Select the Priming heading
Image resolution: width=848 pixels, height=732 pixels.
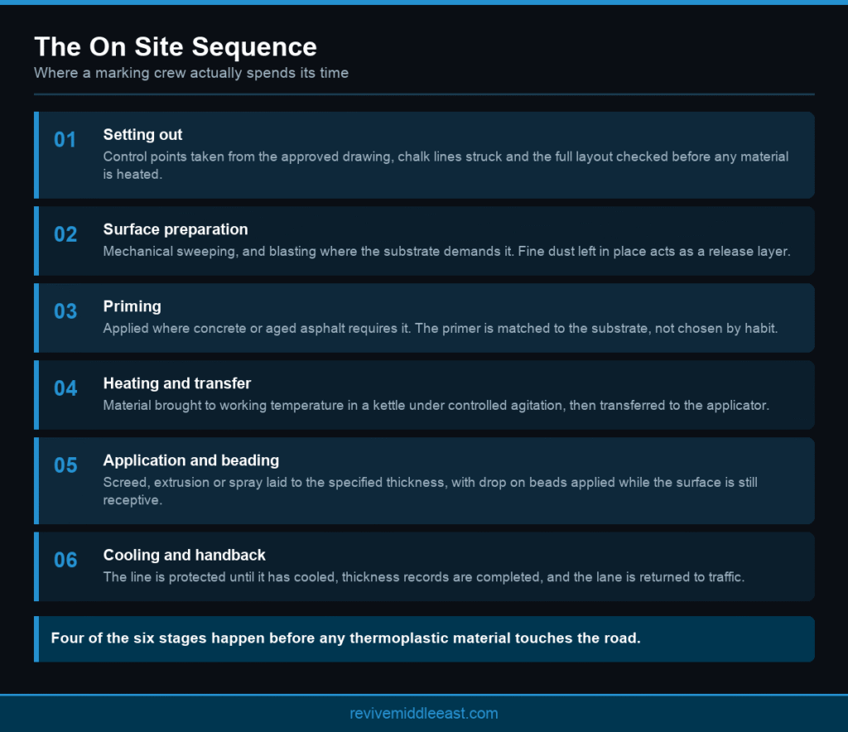(132, 306)
